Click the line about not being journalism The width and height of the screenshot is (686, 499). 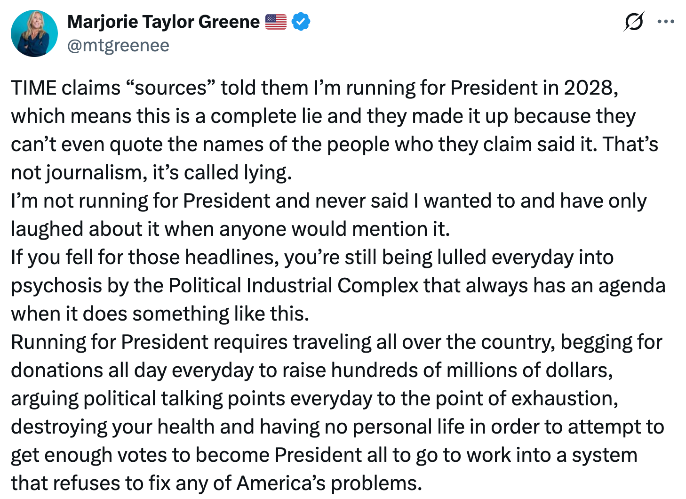(151, 172)
